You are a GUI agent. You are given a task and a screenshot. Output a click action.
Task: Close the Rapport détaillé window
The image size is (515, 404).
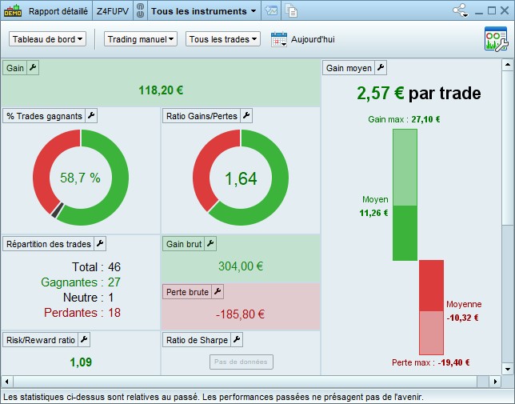(x=505, y=10)
